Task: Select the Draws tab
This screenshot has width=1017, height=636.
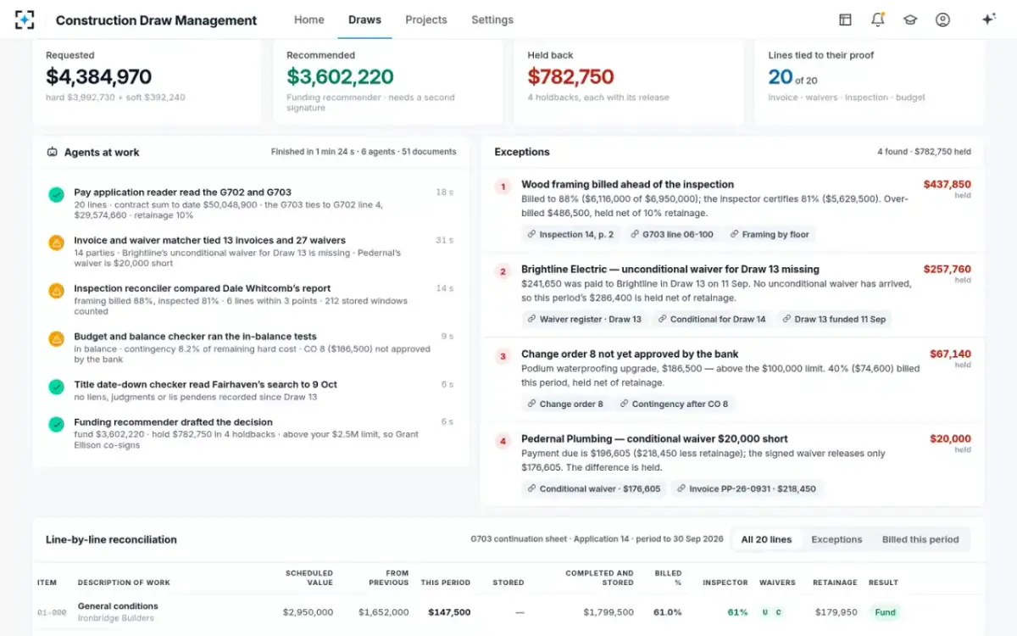Action: 364,20
